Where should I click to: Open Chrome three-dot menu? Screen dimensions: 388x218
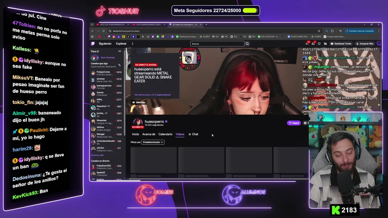click(379, 31)
